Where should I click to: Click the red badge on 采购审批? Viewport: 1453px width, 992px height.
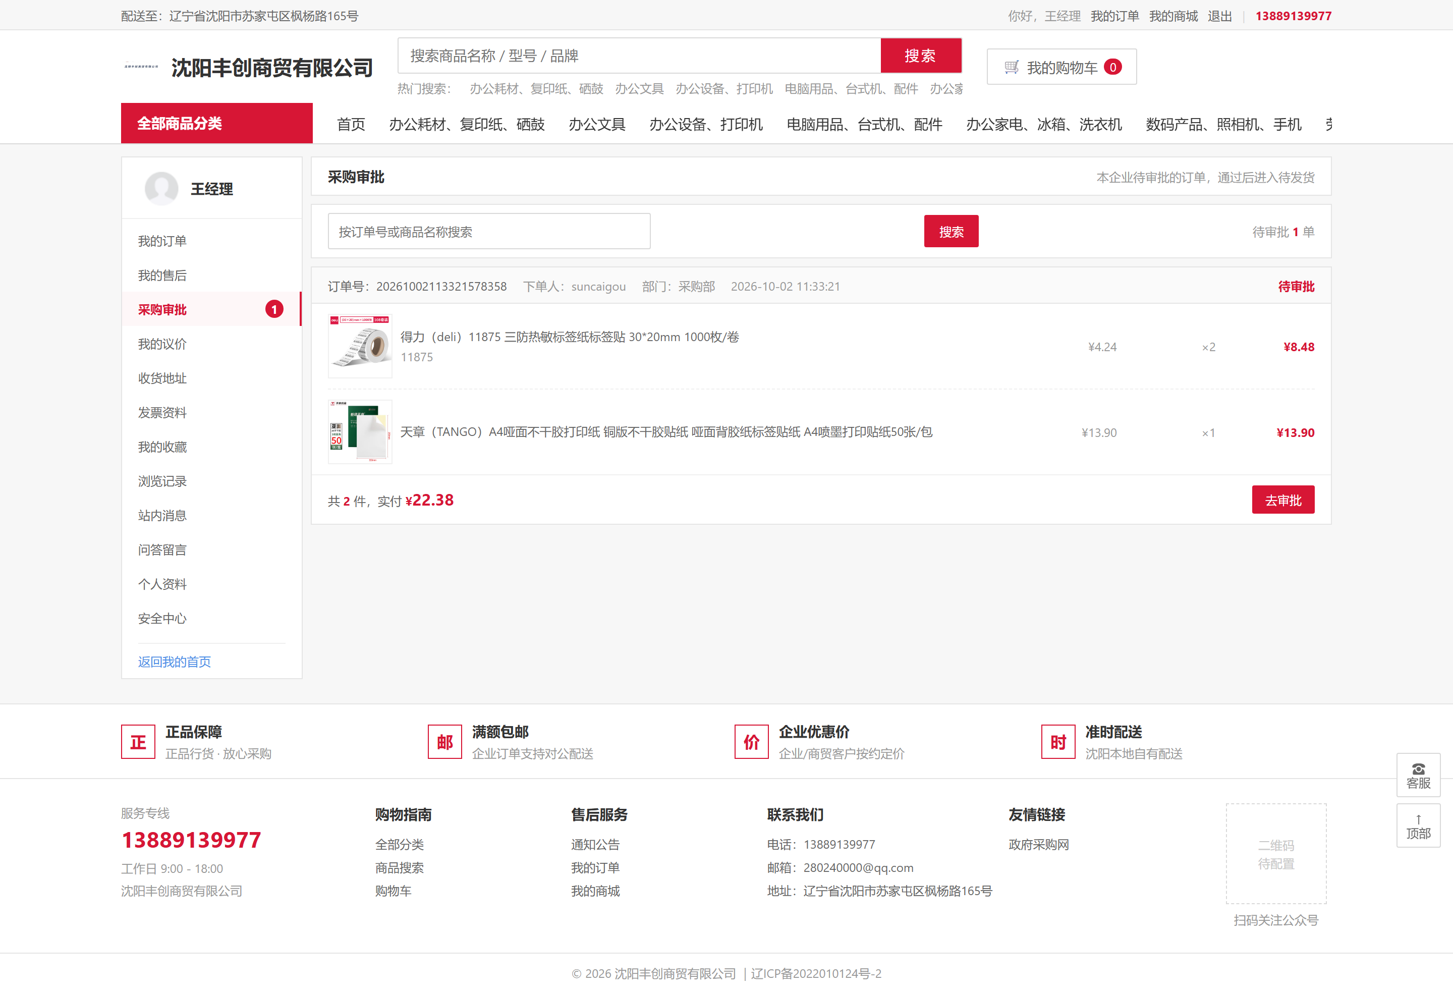[x=274, y=310]
